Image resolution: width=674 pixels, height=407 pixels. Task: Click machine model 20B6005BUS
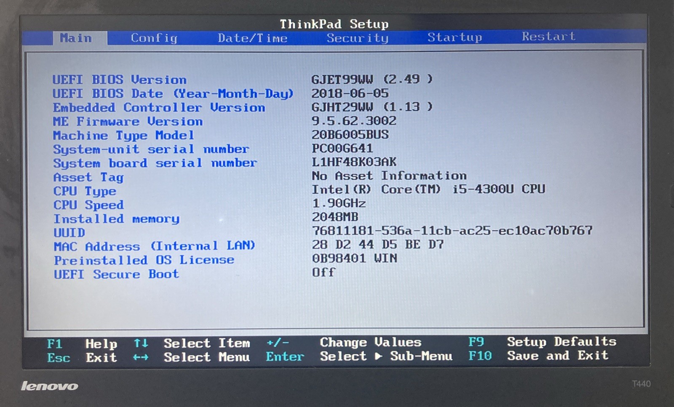click(350, 135)
